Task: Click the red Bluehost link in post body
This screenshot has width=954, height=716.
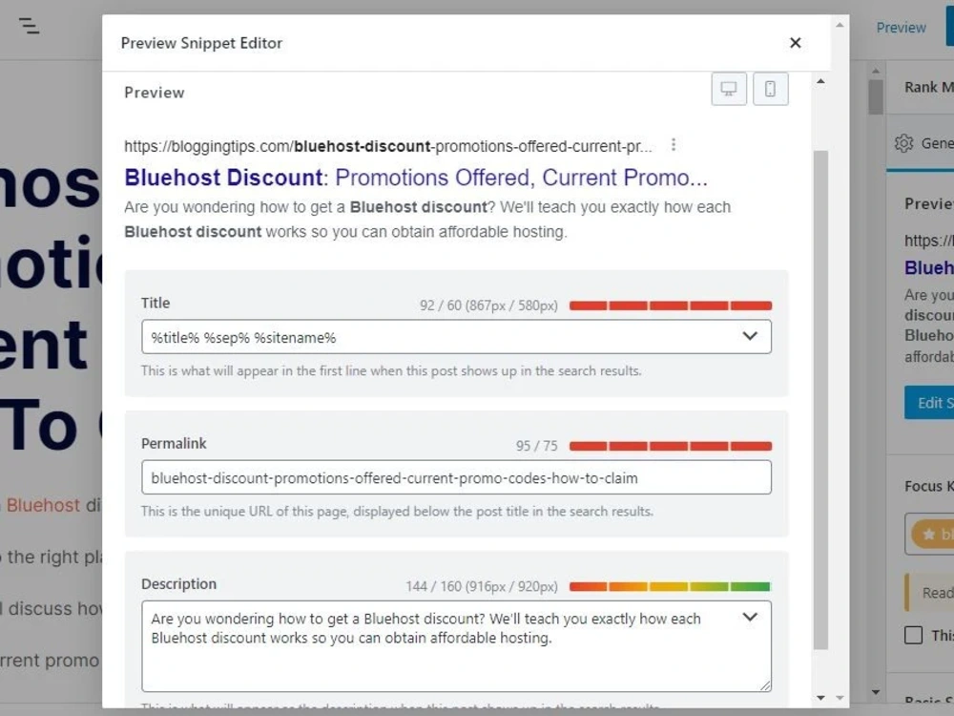Action: pos(43,505)
